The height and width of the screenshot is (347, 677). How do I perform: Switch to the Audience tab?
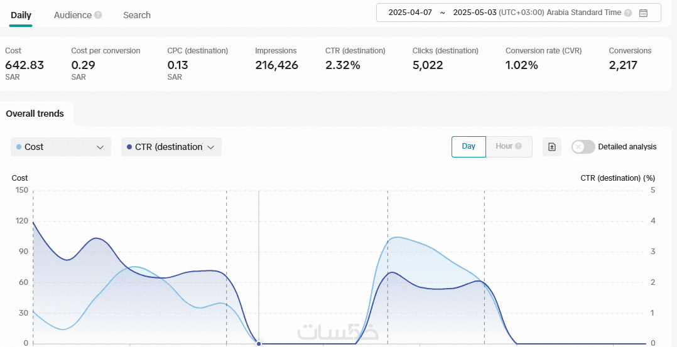[73, 15]
